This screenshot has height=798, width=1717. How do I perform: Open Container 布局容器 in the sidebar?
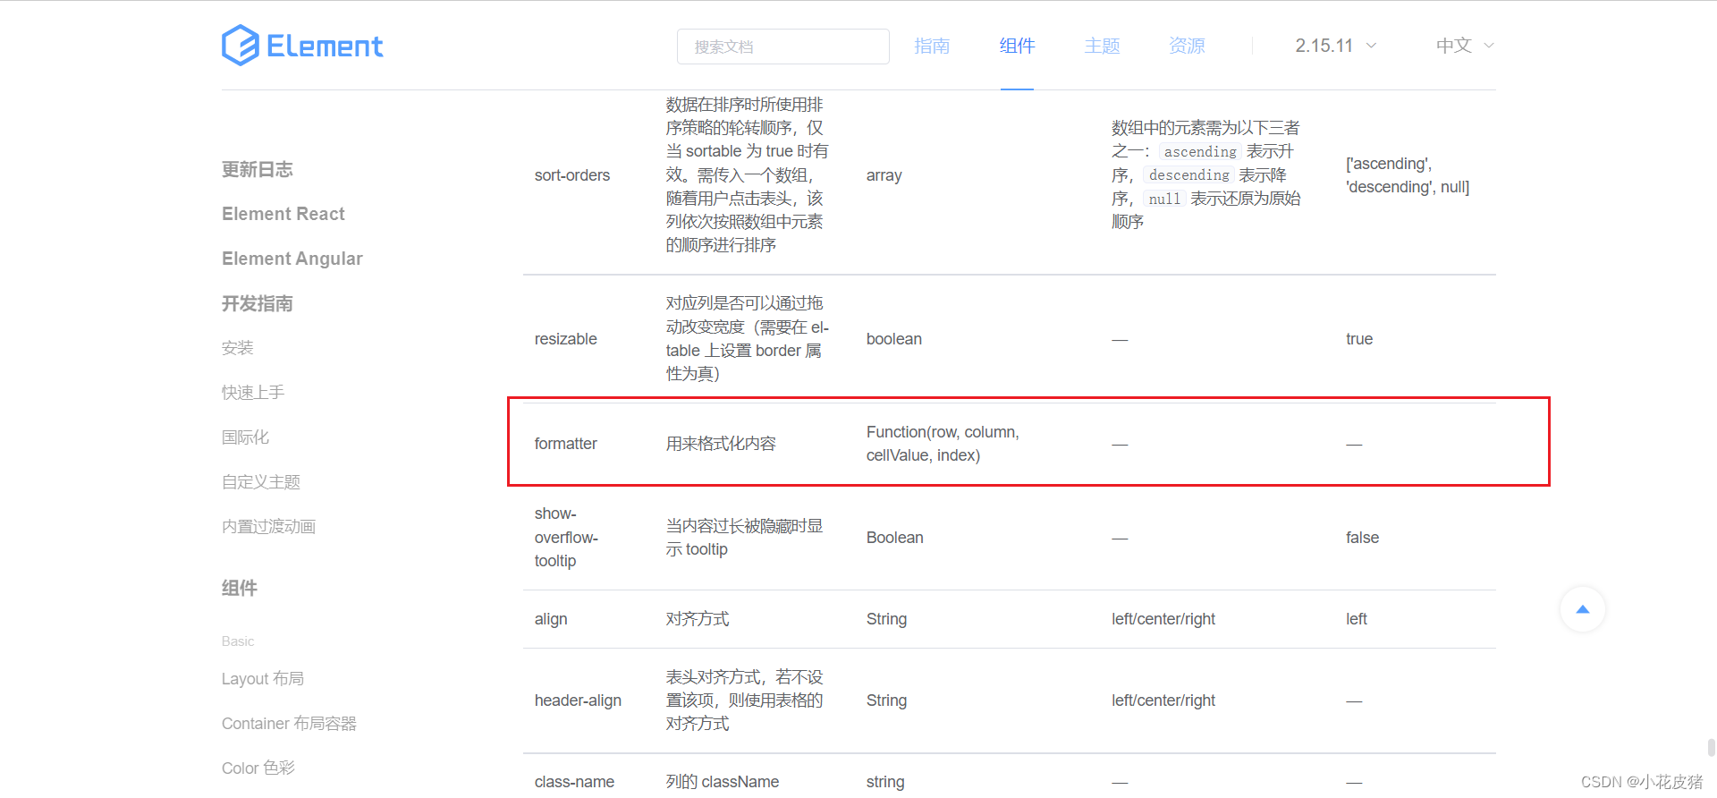(289, 724)
